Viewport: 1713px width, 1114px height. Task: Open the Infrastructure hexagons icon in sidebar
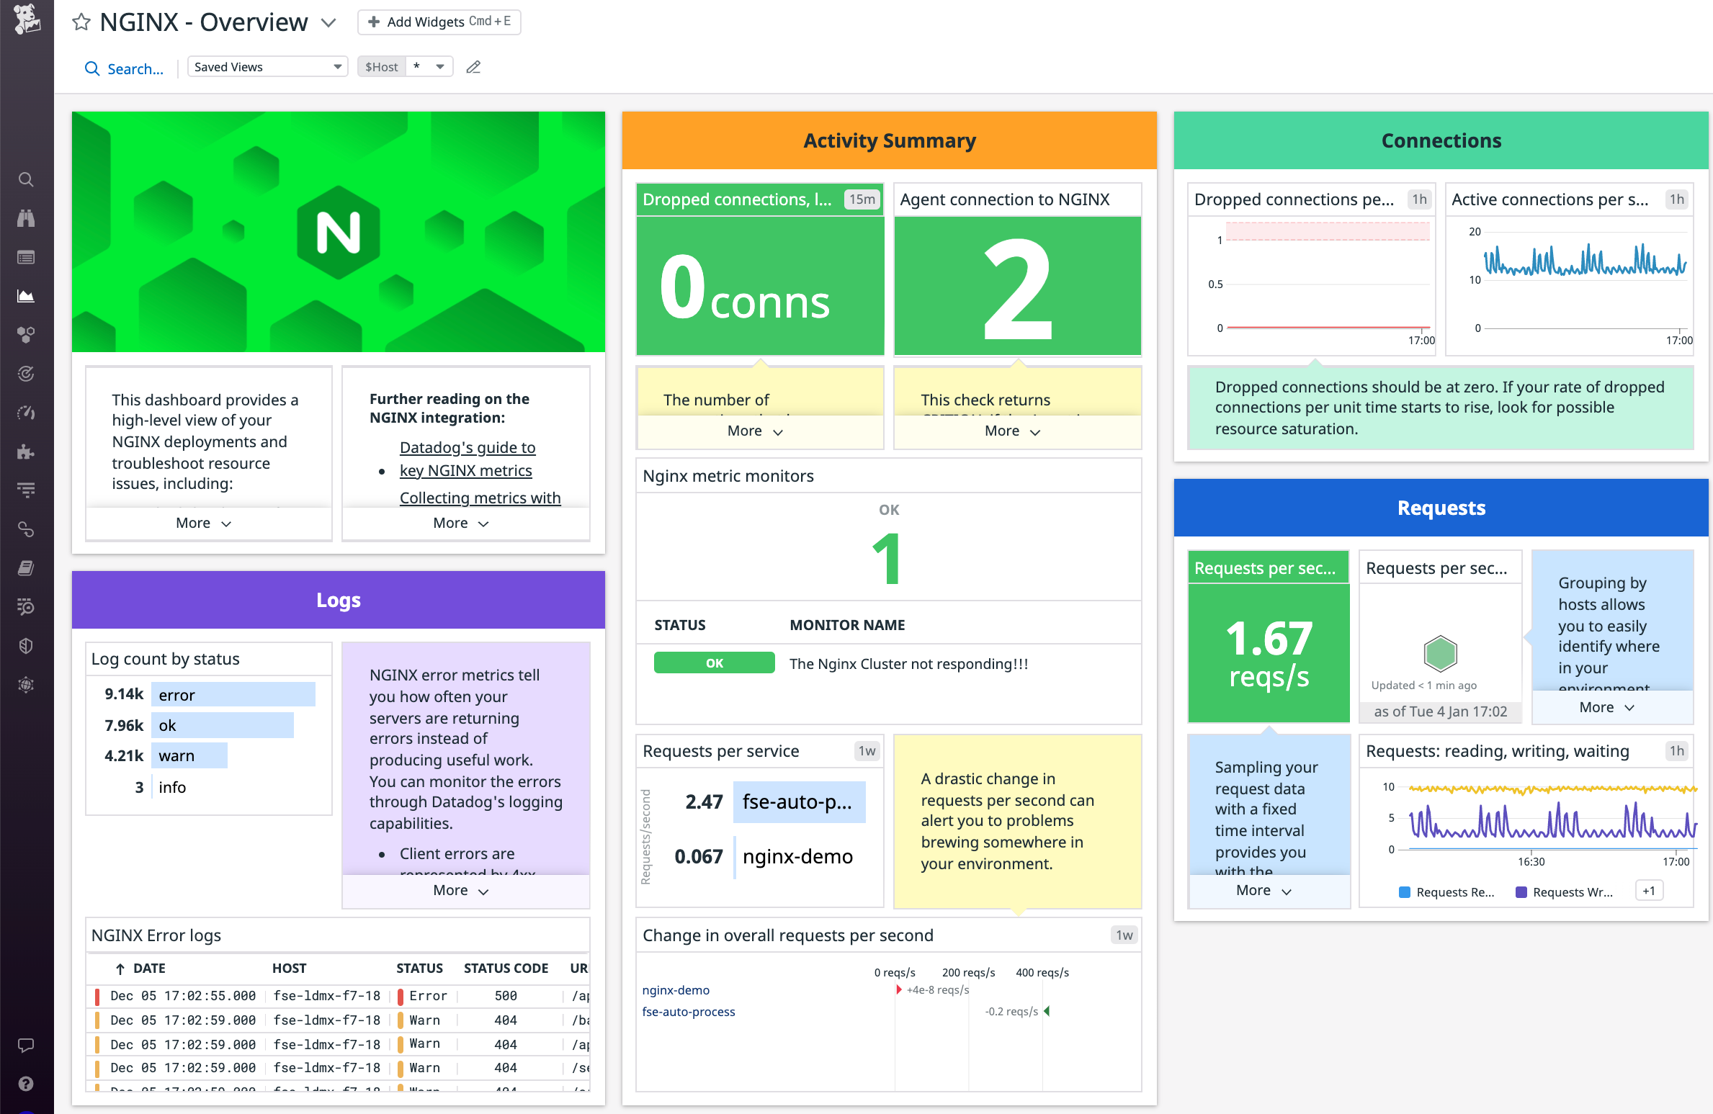tap(26, 335)
